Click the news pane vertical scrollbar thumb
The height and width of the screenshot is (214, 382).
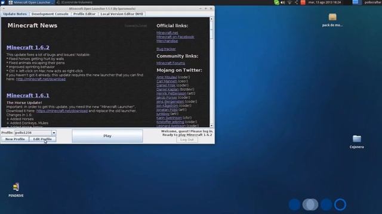pyautogui.click(x=211, y=30)
